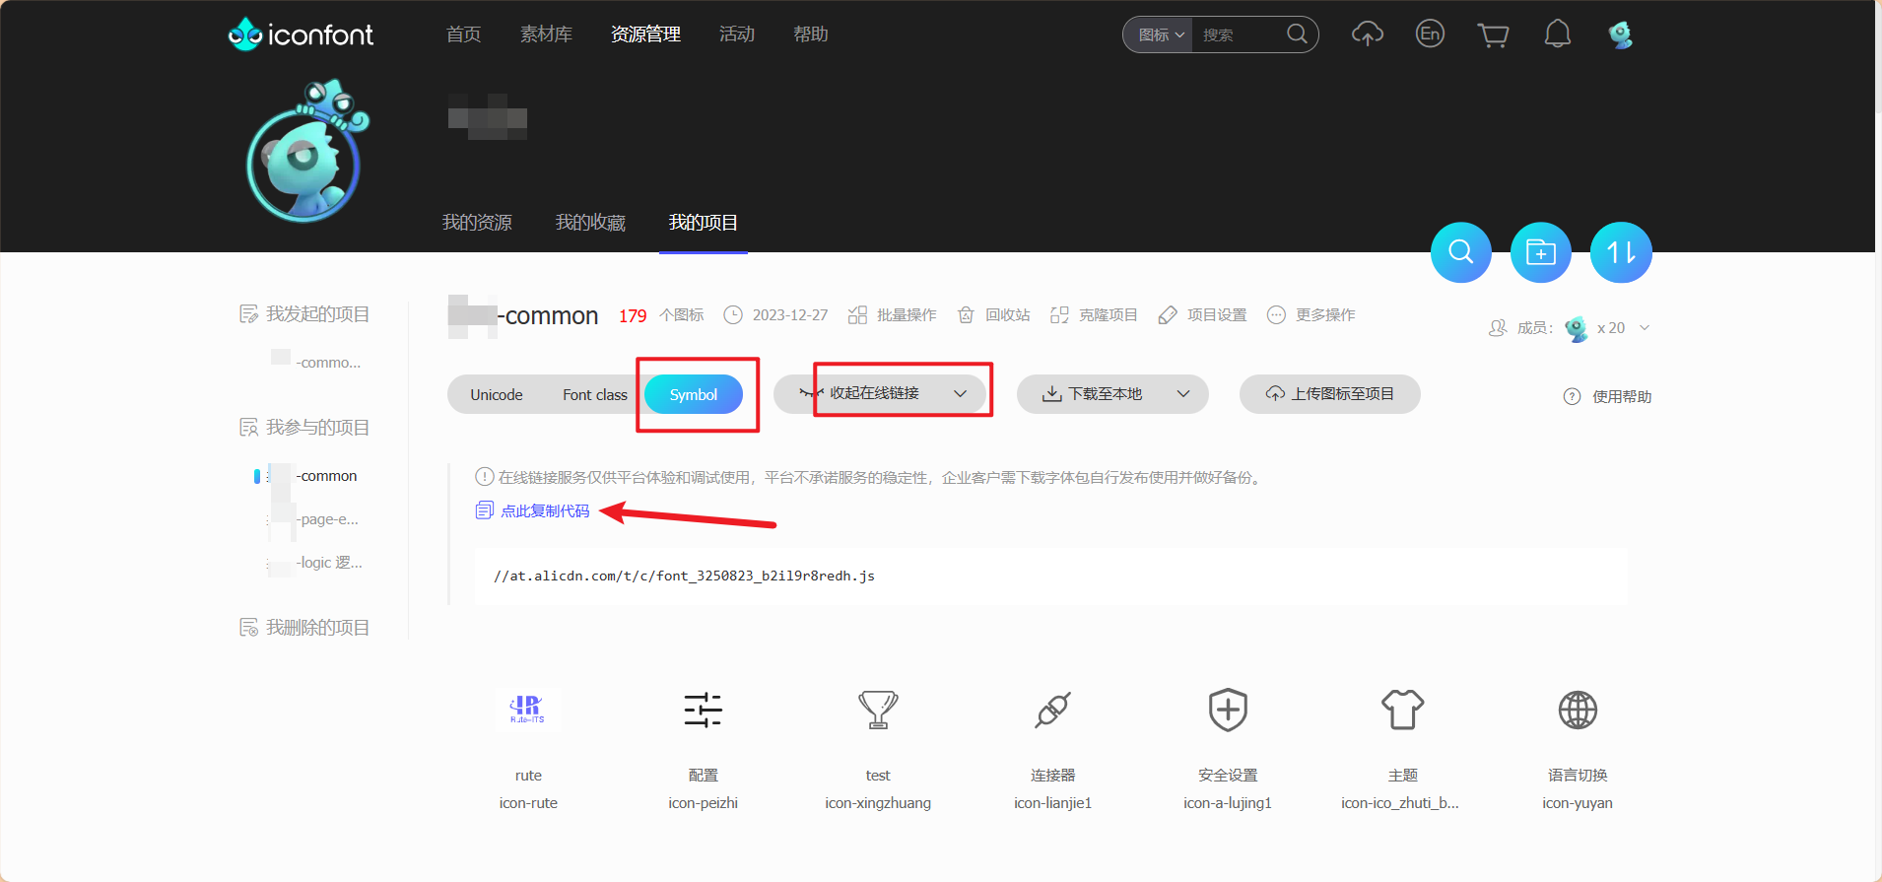Click the blue sort arrows button
Image resolution: width=1882 pixels, height=882 pixels.
[1621, 252]
